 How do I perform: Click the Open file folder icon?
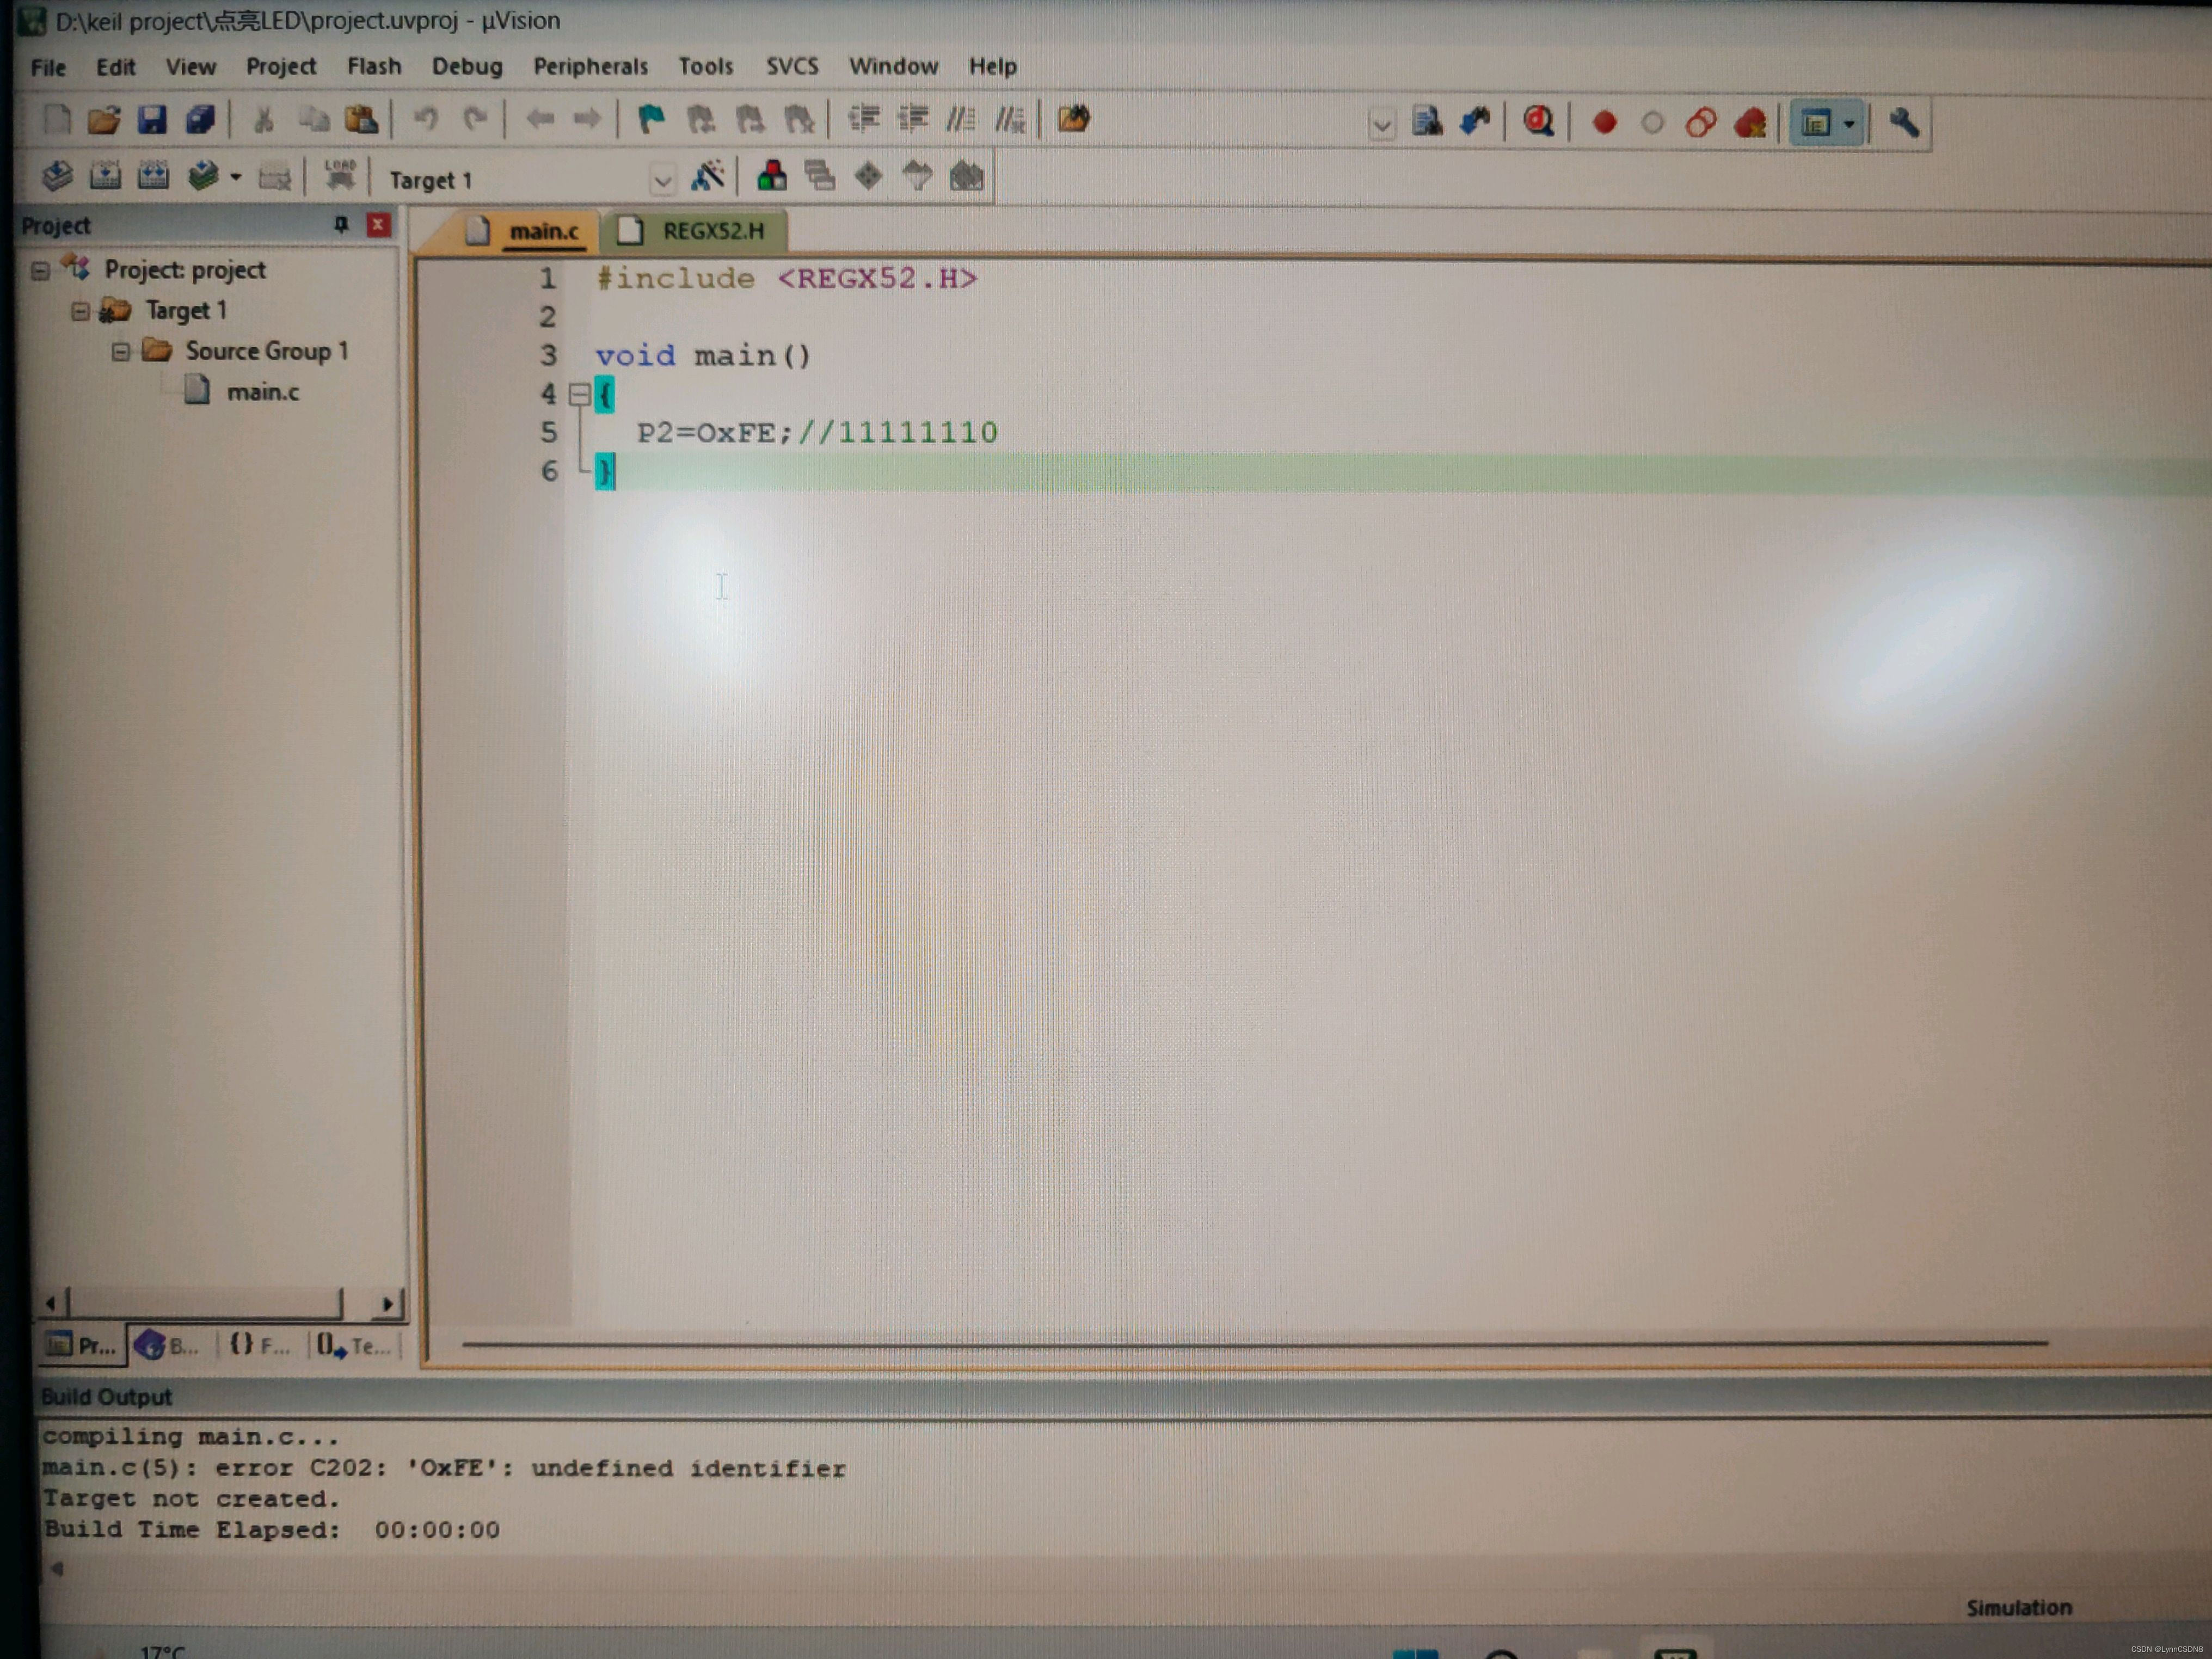(103, 120)
